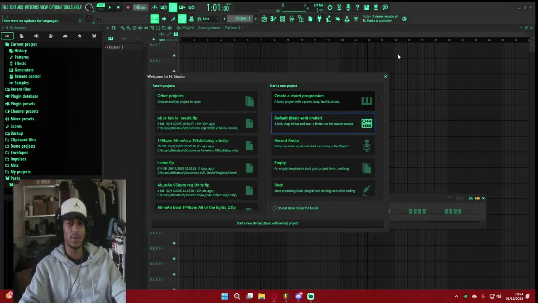This screenshot has width=538, height=303.
Task: Select playlist mute speaker tool
Action: coord(140,28)
